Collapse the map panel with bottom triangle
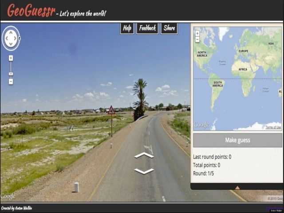284x213 pixels. tap(237, 188)
